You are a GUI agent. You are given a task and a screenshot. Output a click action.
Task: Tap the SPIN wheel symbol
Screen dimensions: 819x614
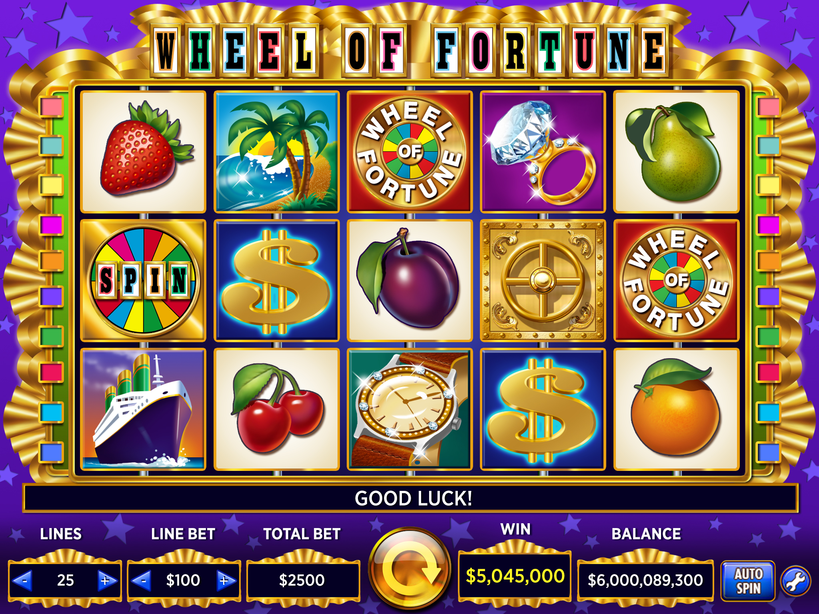[143, 281]
